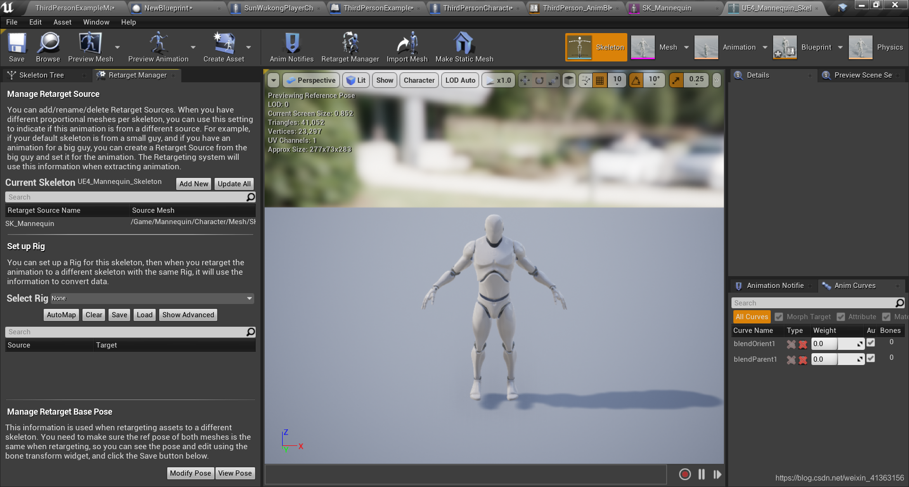This screenshot has width=909, height=487.
Task: Click the Create Asset icon
Action: coord(224,43)
